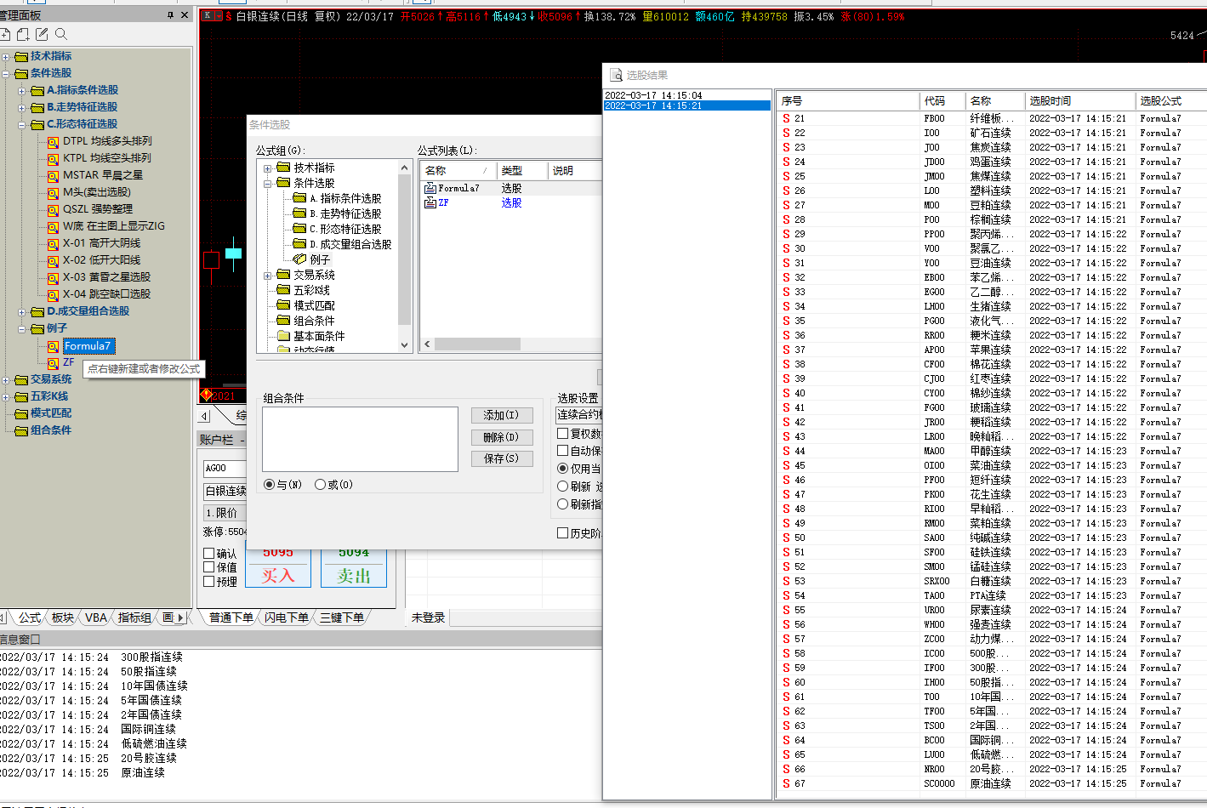Click the X-02 低开大阳线 formula icon
Viewport: 1207px width, 808px height.
(x=53, y=261)
